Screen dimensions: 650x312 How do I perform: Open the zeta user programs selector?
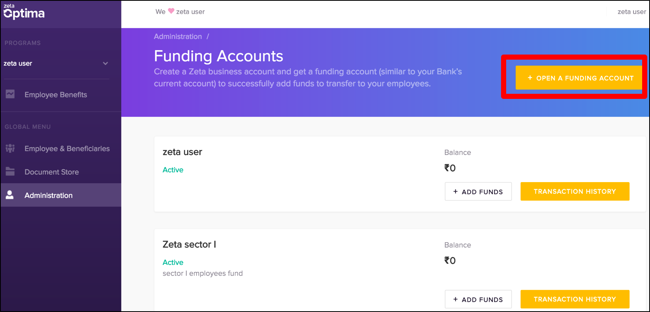tap(56, 63)
